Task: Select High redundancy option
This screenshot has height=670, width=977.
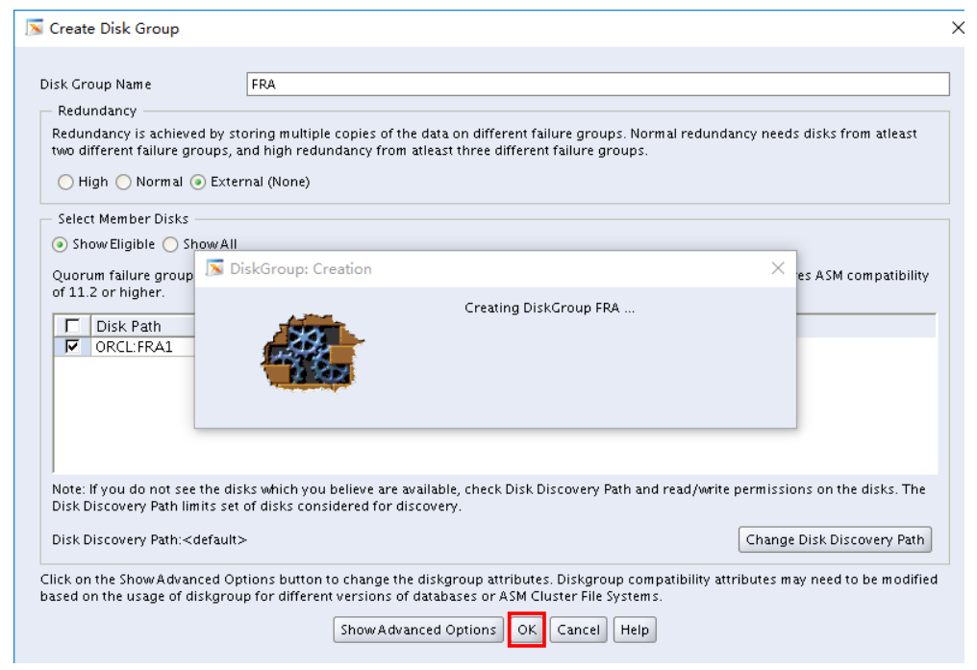Action: pyautogui.click(x=65, y=182)
